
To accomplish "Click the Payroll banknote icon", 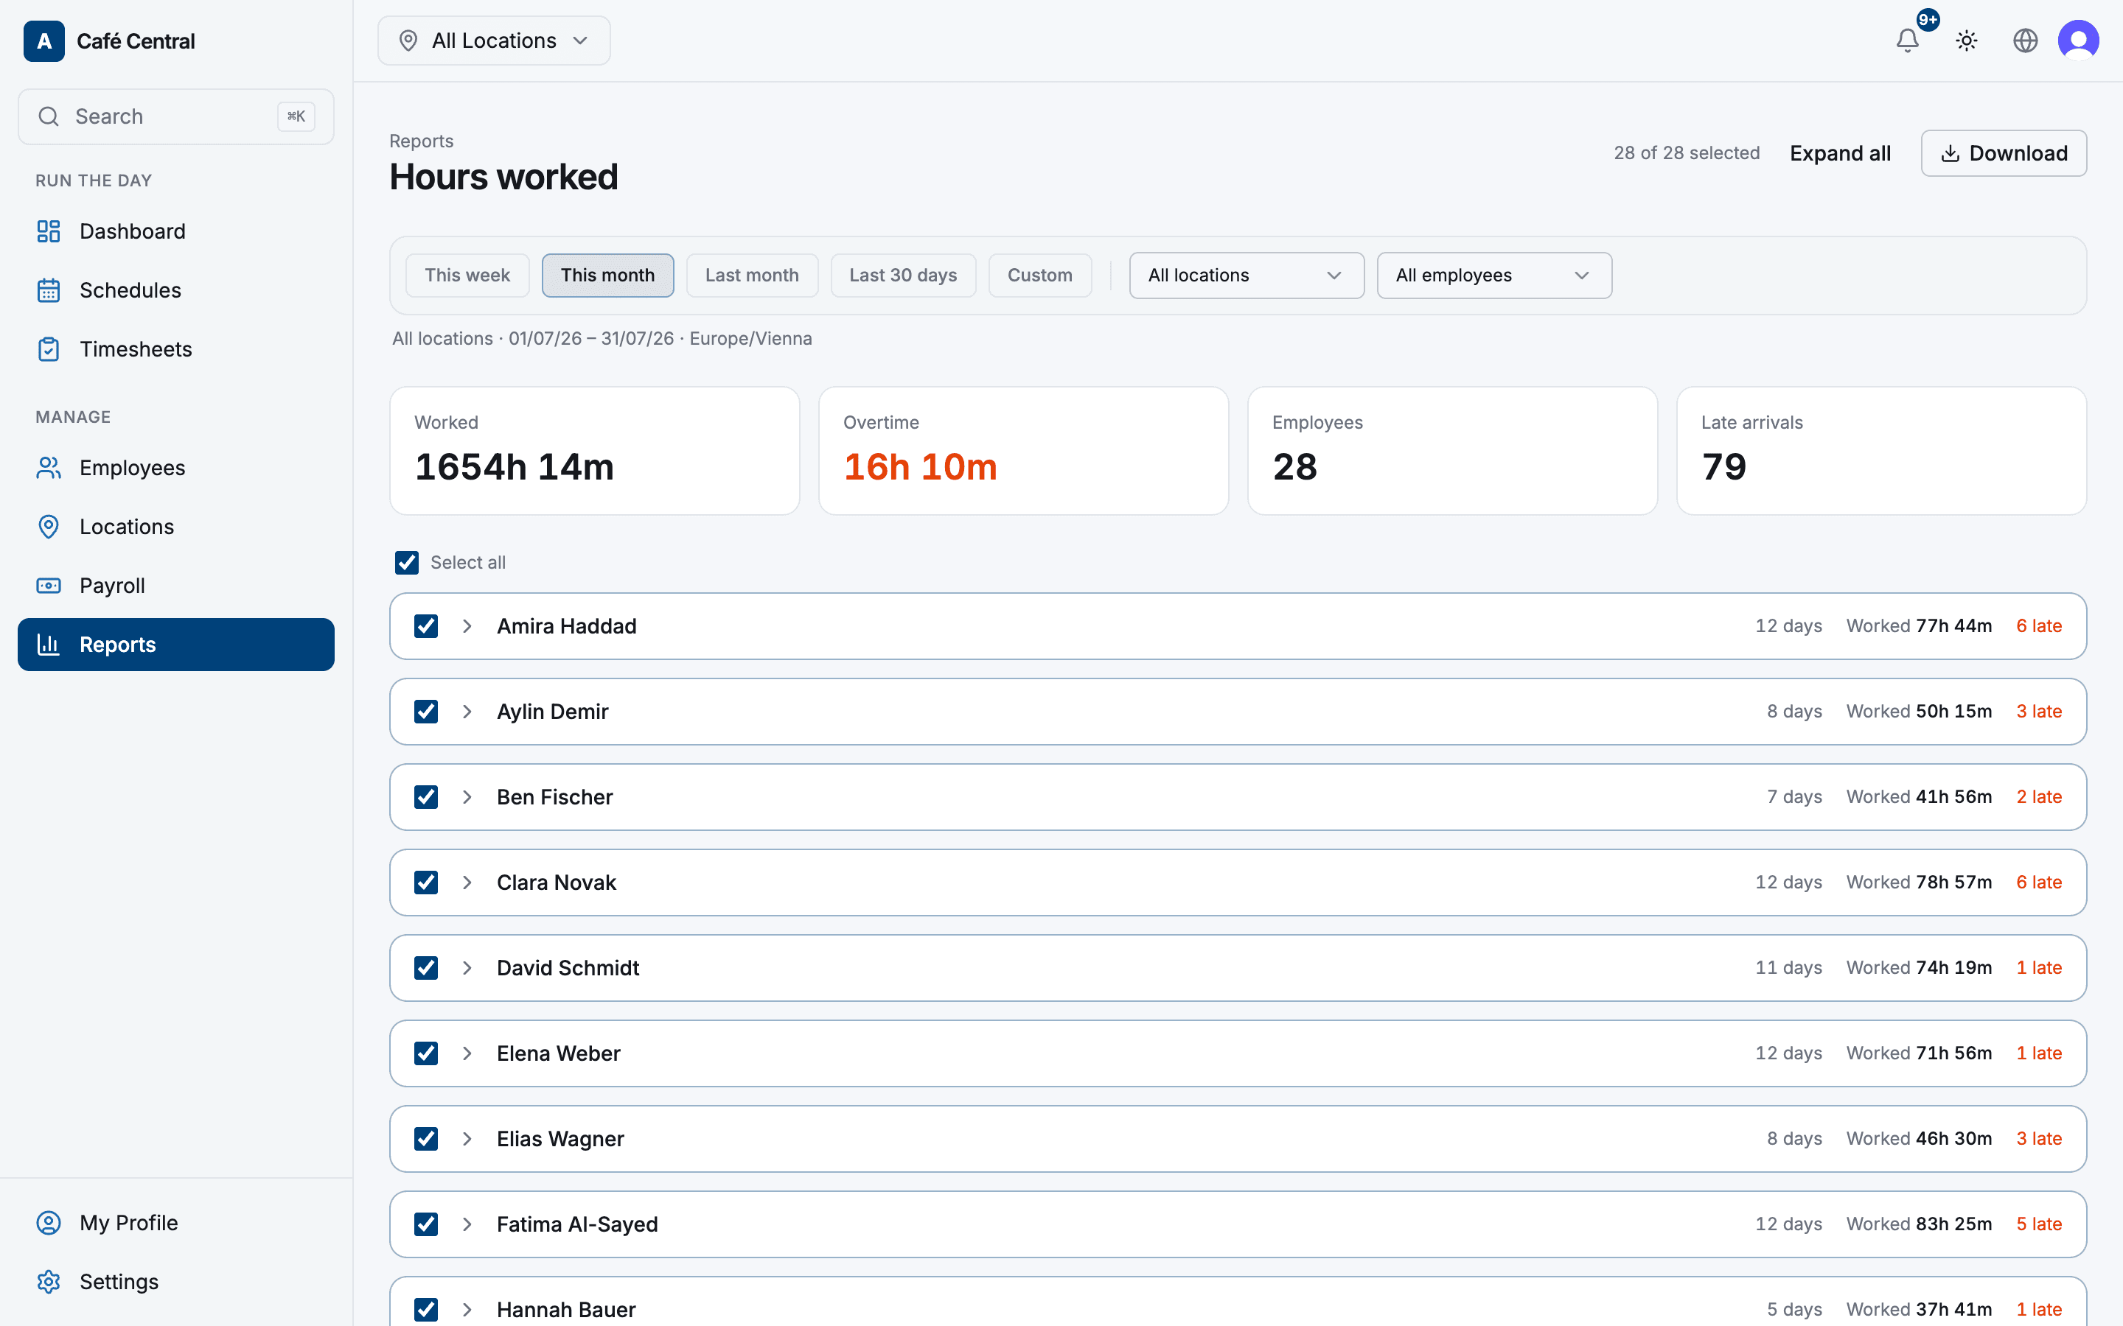I will click(48, 586).
